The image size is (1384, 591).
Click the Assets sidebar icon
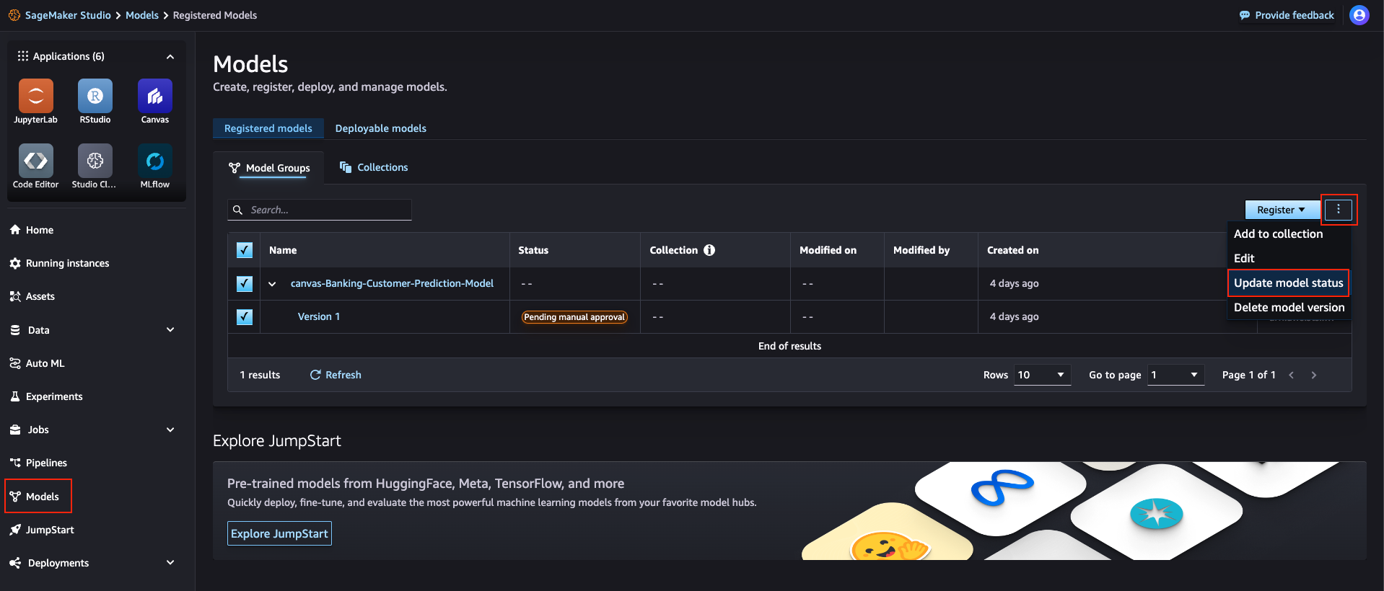point(15,296)
